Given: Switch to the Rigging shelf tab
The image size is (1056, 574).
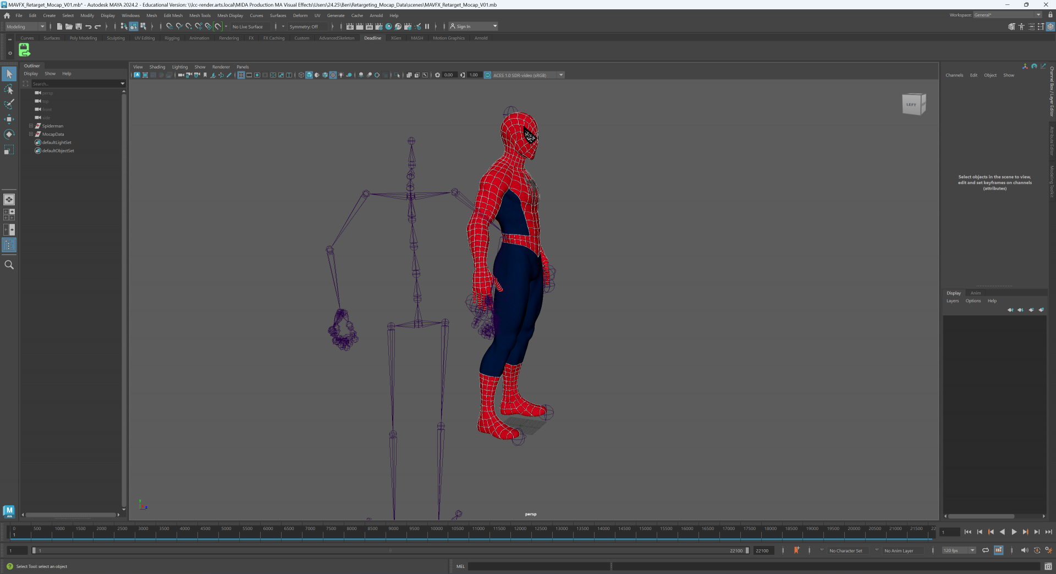Looking at the screenshot, I should tap(172, 38).
